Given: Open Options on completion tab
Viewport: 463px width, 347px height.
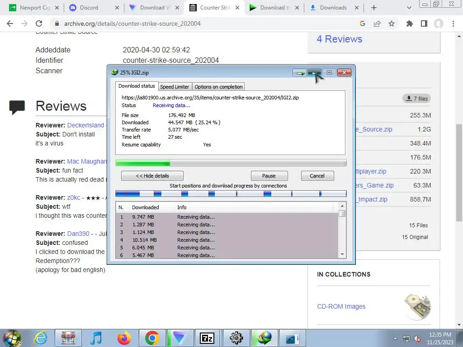Looking at the screenshot, I should tap(218, 87).
